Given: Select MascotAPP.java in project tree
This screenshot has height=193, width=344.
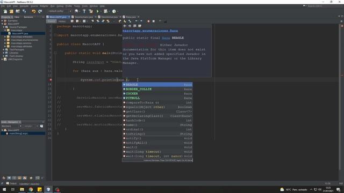Looking at the screenshot, I should (x=20, y=33).
